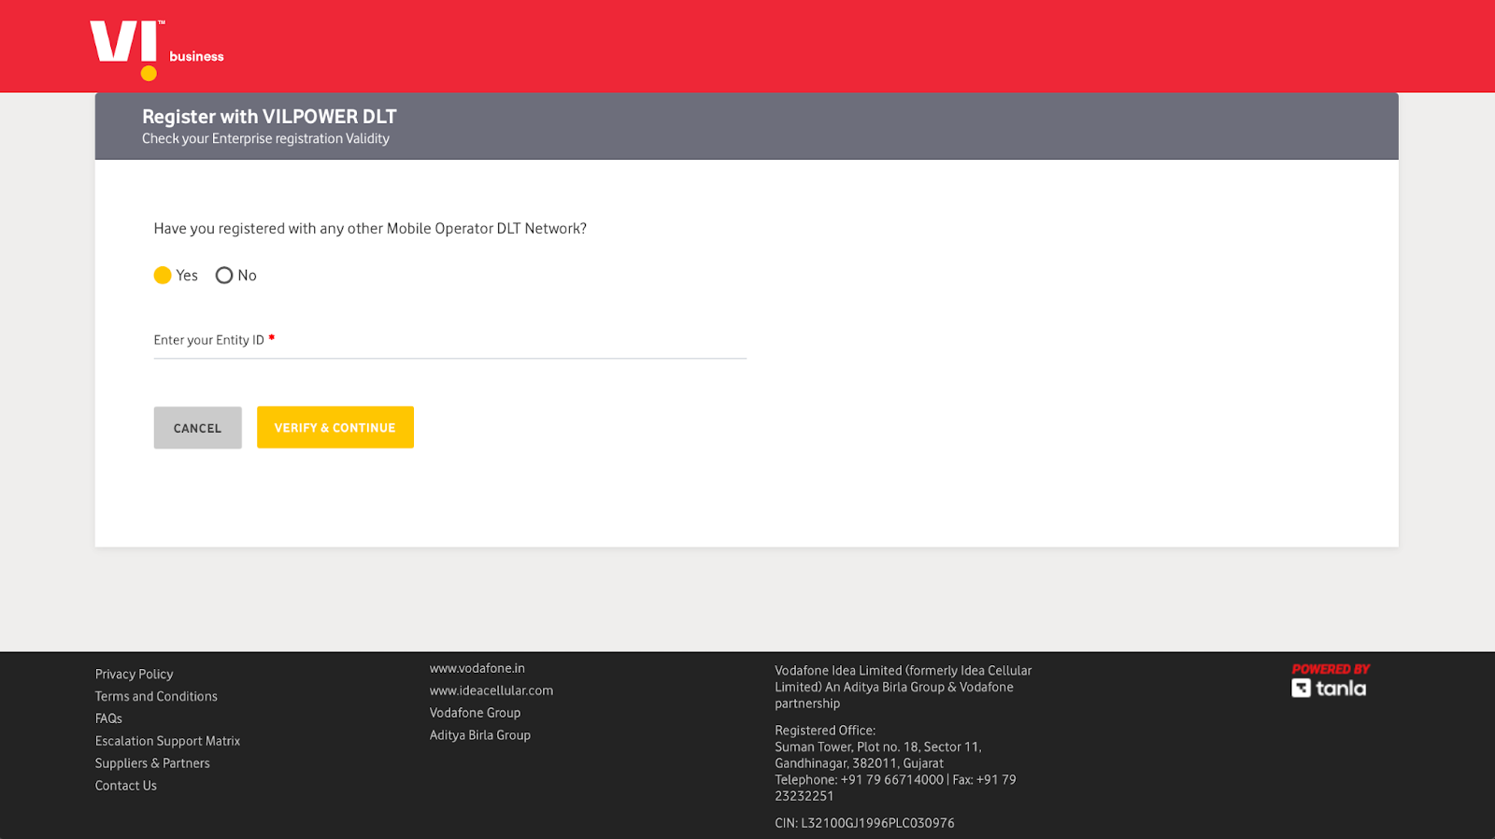This screenshot has width=1495, height=839.
Task: Open the Aditya Birla Group link
Action: click(x=480, y=735)
